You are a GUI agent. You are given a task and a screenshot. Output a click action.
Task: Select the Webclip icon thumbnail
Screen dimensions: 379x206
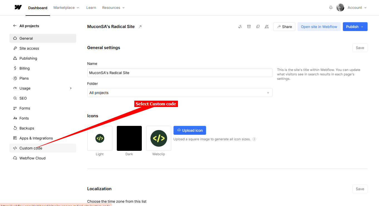tap(159, 138)
